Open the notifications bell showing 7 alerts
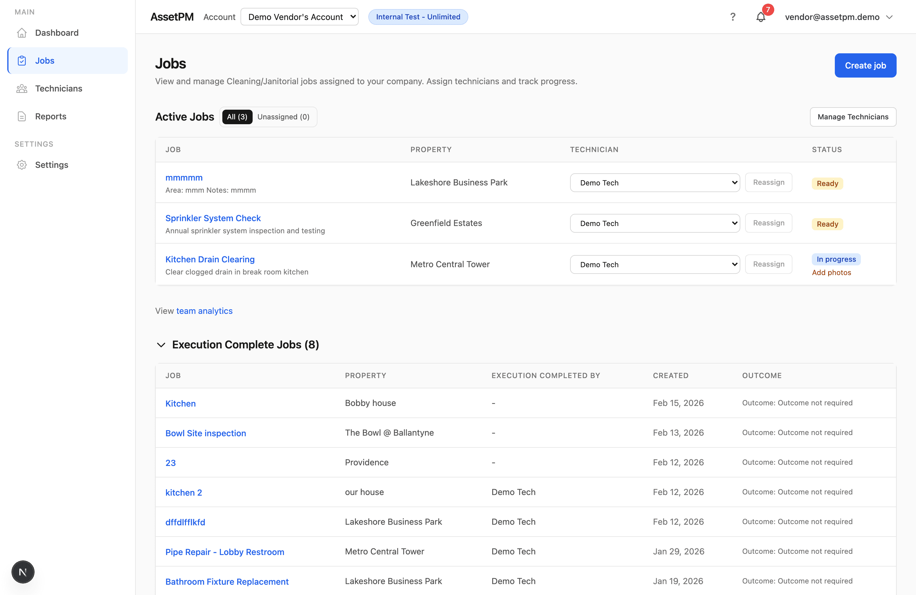 [x=761, y=17]
